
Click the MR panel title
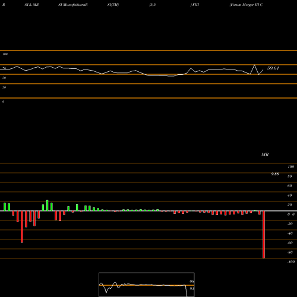click(265, 154)
